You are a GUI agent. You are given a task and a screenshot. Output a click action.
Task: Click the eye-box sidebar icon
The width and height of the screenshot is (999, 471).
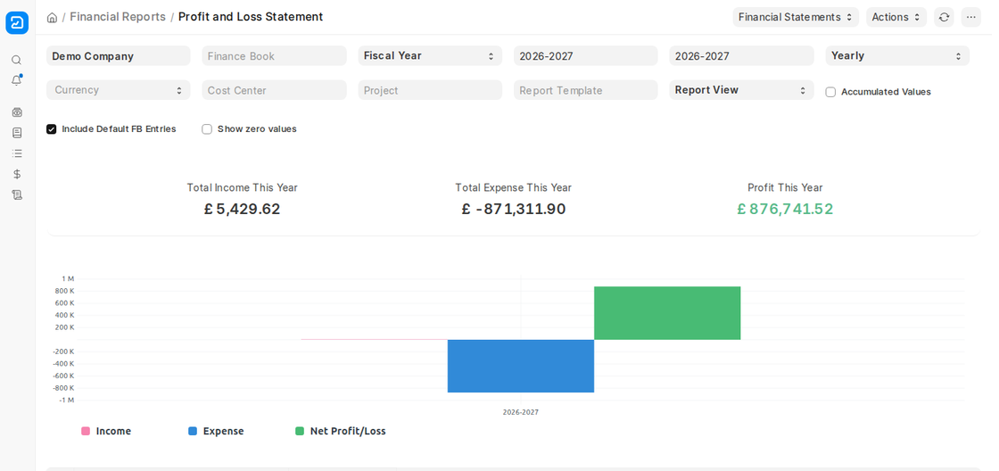click(x=17, y=112)
